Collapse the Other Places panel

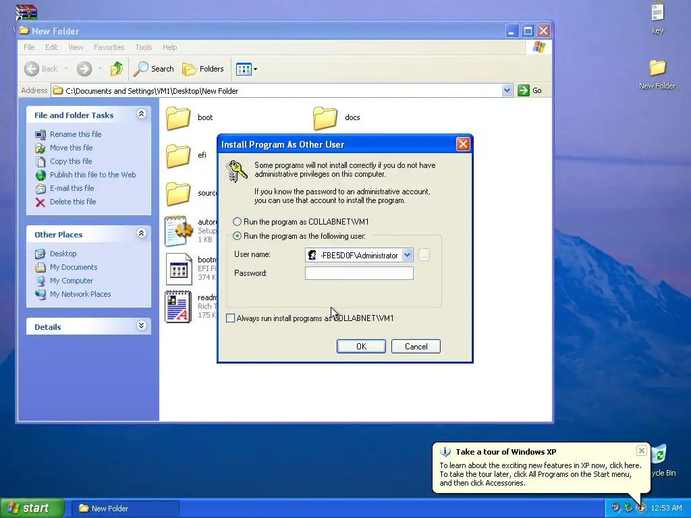click(141, 233)
